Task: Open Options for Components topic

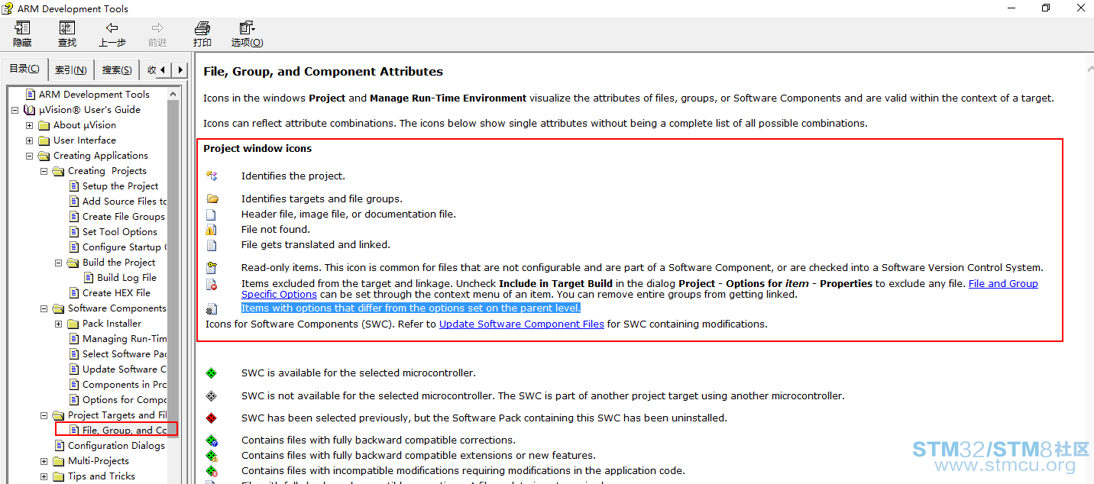Action: pos(124,400)
